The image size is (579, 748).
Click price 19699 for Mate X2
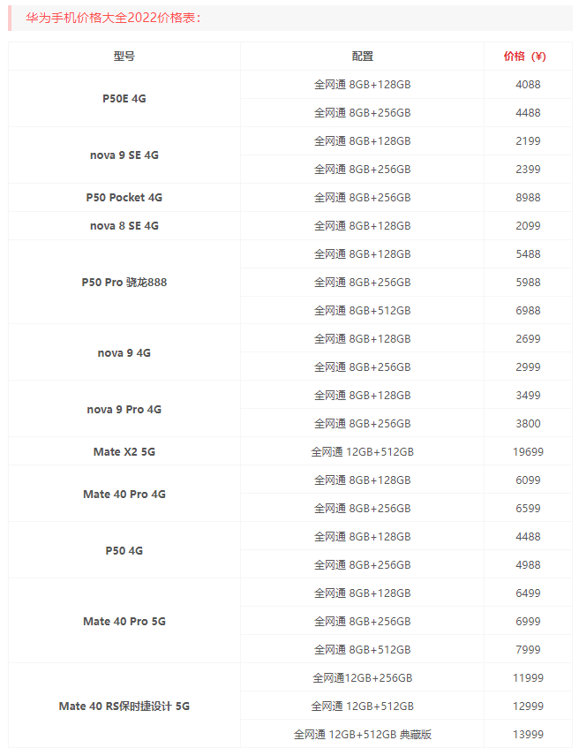[528, 452]
